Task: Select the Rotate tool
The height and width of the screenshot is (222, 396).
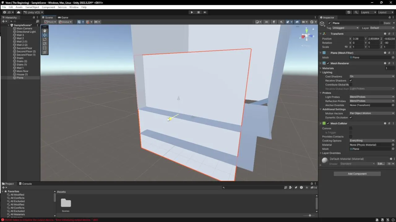Action: tap(45, 39)
